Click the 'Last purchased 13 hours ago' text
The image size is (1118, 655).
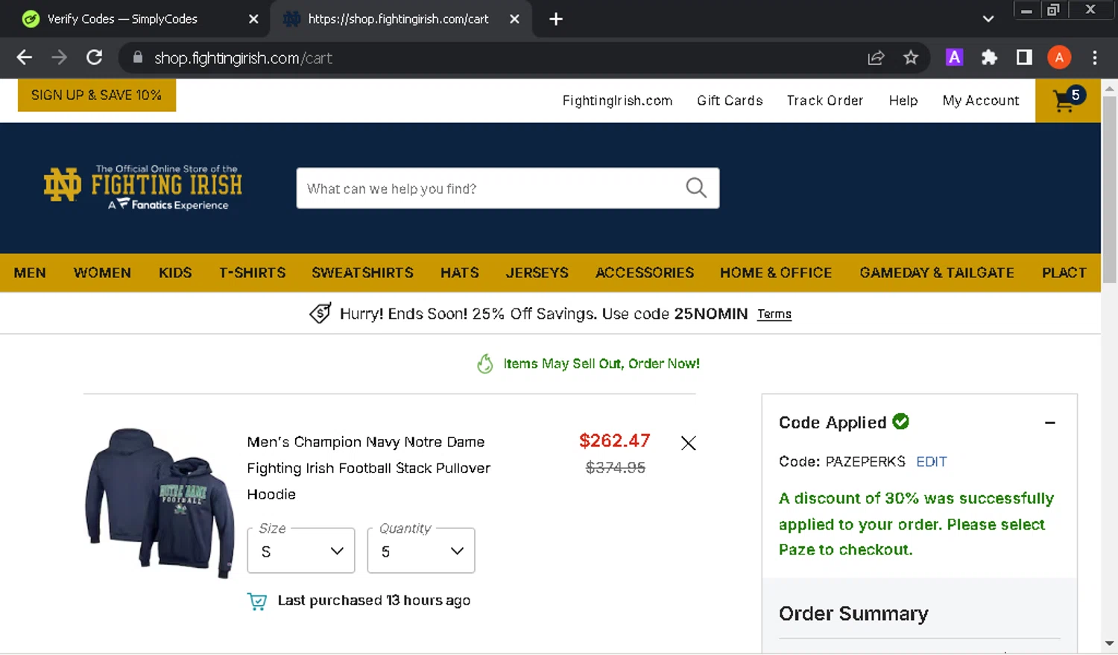pyautogui.click(x=374, y=601)
